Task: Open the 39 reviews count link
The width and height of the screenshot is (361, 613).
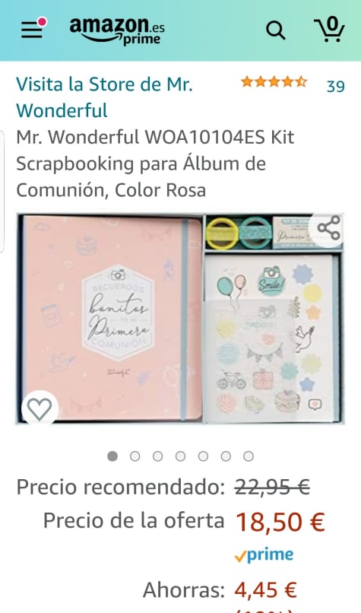Action: pos(336,87)
